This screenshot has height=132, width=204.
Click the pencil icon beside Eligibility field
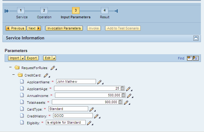click(89, 123)
